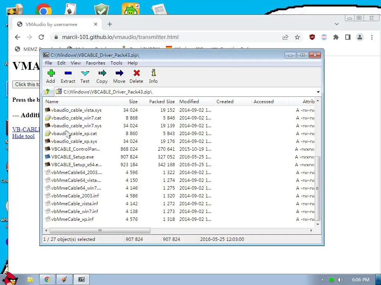The height and width of the screenshot is (285, 381).
Task: Click the 7-Zip path input field
Action: pyautogui.click(x=185, y=92)
